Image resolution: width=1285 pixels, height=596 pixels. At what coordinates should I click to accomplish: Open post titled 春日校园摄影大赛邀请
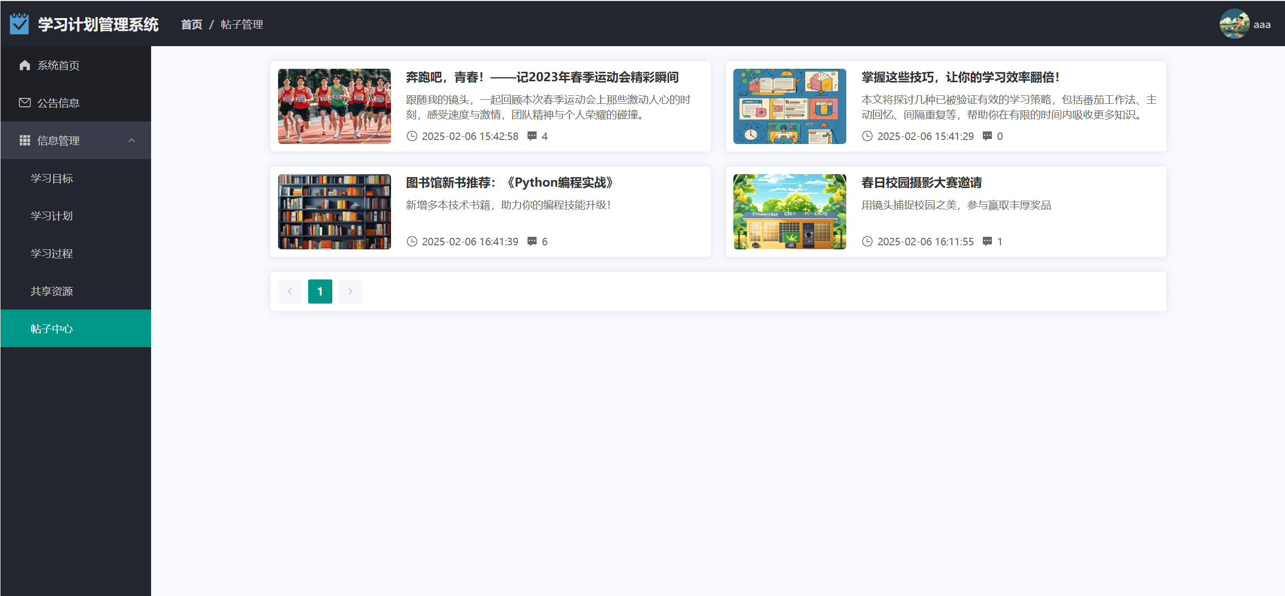pos(921,183)
